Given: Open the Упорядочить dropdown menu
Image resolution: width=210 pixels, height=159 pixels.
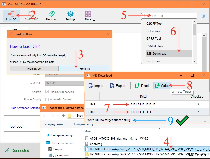Looking at the screenshot, I should coord(55,124).
